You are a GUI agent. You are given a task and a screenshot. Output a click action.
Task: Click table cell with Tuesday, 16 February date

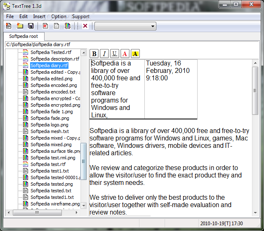(171, 89)
